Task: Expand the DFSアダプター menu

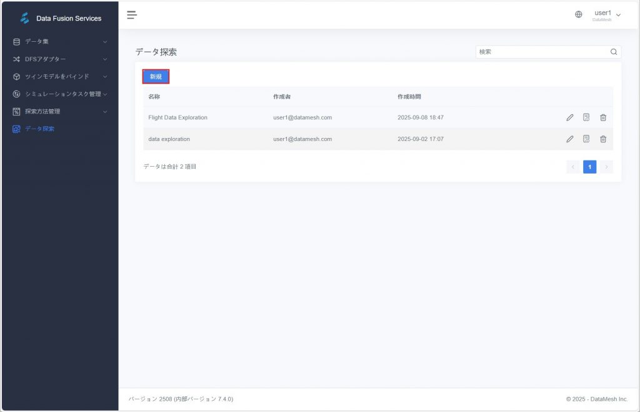Action: [59, 59]
